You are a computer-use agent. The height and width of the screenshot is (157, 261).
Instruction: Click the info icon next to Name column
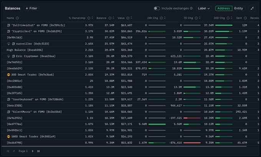[x=17, y=18]
